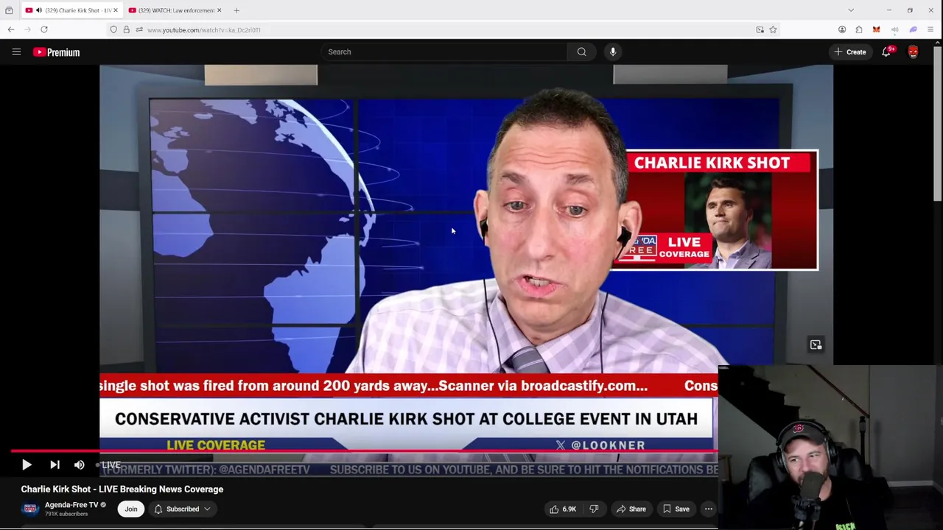
Task: Close the Charlie Kirk Shot tab
Action: [115, 10]
